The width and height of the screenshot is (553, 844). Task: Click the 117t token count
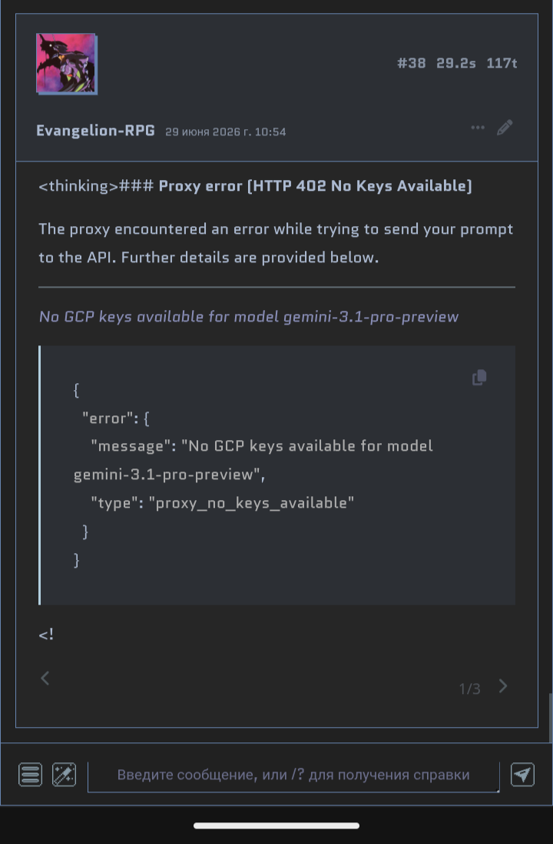(x=502, y=64)
